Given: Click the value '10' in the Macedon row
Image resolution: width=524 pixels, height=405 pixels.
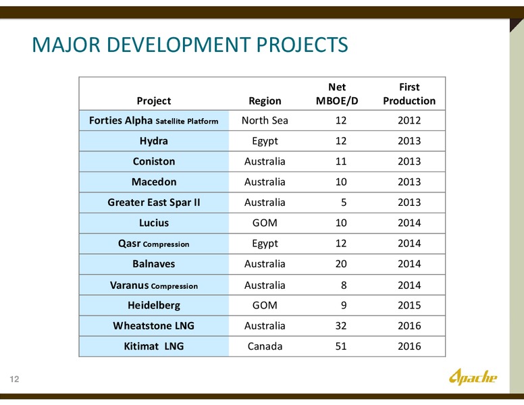Looking at the screenshot, I should point(341,182).
